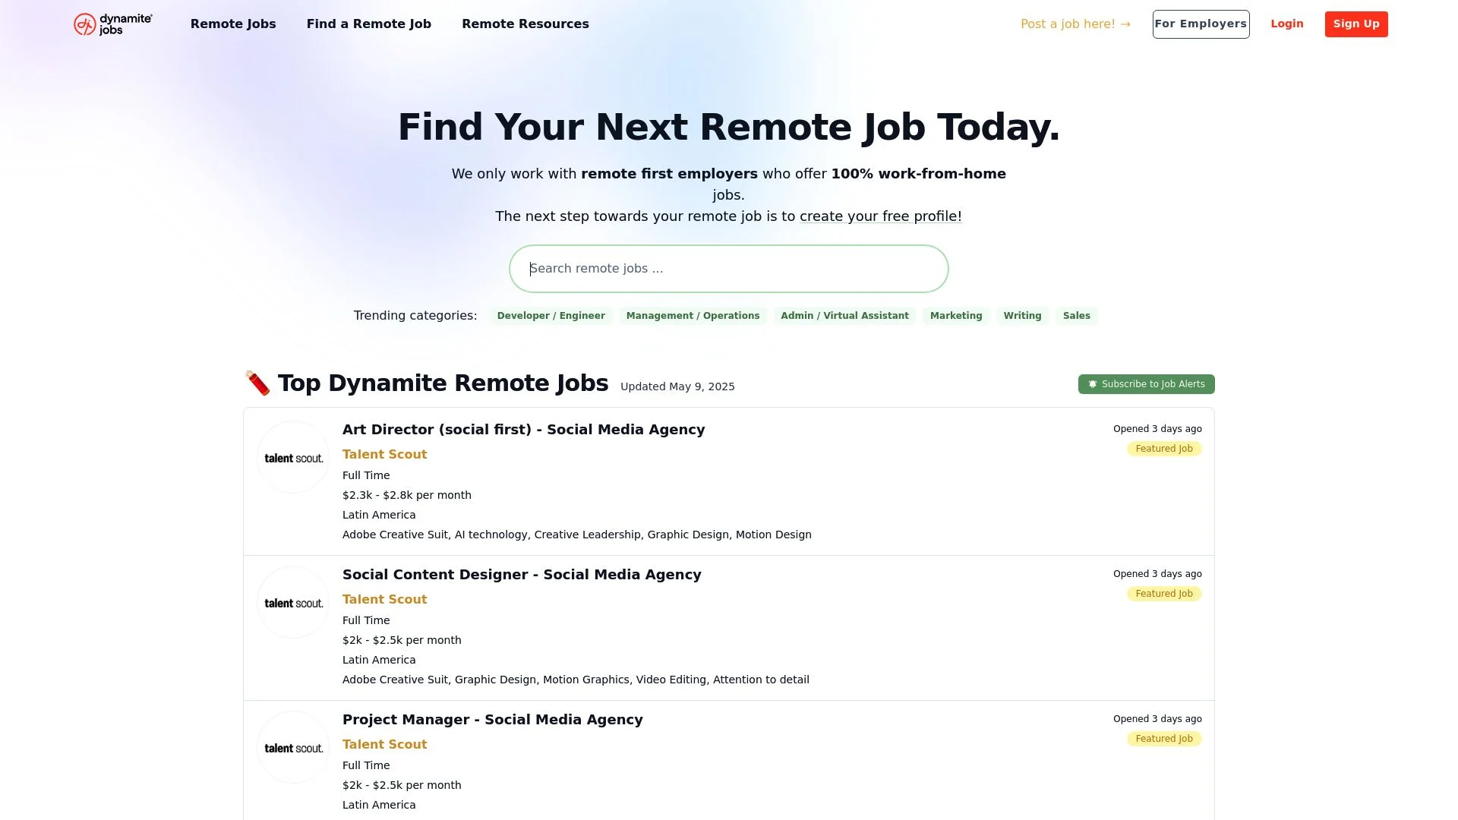Click the Dynamite Jobs logo
The image size is (1458, 820).
click(112, 24)
